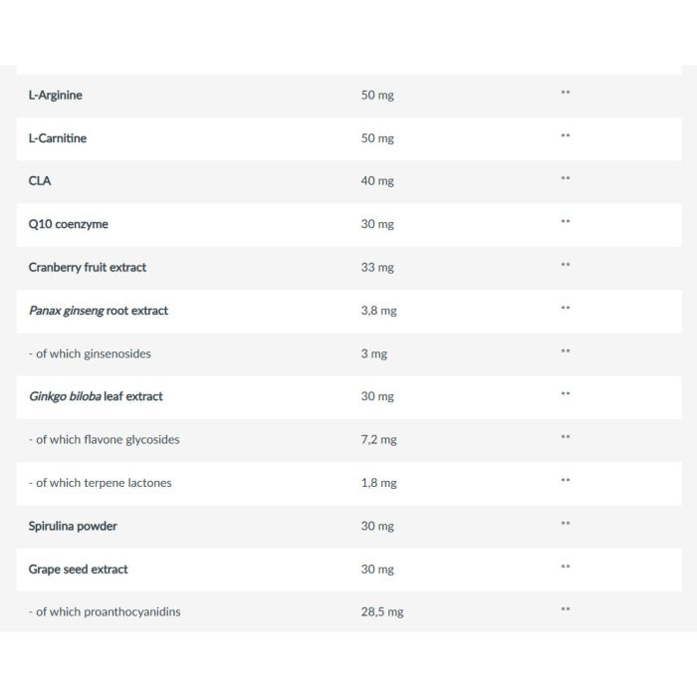The width and height of the screenshot is (697, 697).
Task: Click the 3,8 mg ginseng amount
Action: pyautogui.click(x=378, y=311)
